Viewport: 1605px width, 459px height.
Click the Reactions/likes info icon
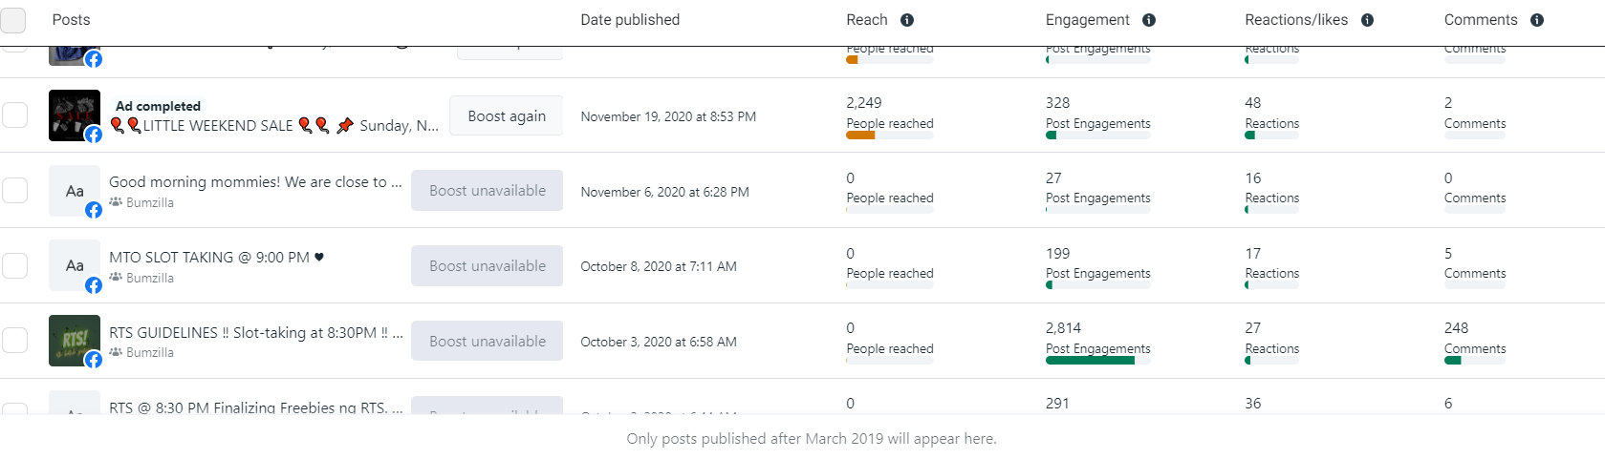[1367, 20]
